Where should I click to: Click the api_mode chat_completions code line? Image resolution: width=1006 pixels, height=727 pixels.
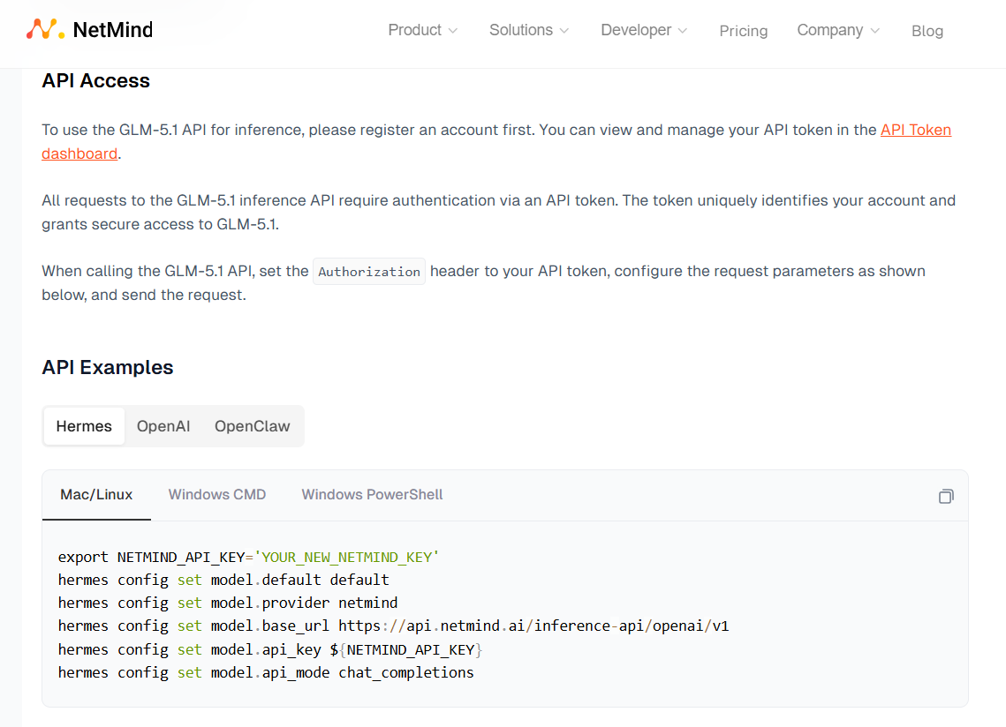click(x=266, y=673)
